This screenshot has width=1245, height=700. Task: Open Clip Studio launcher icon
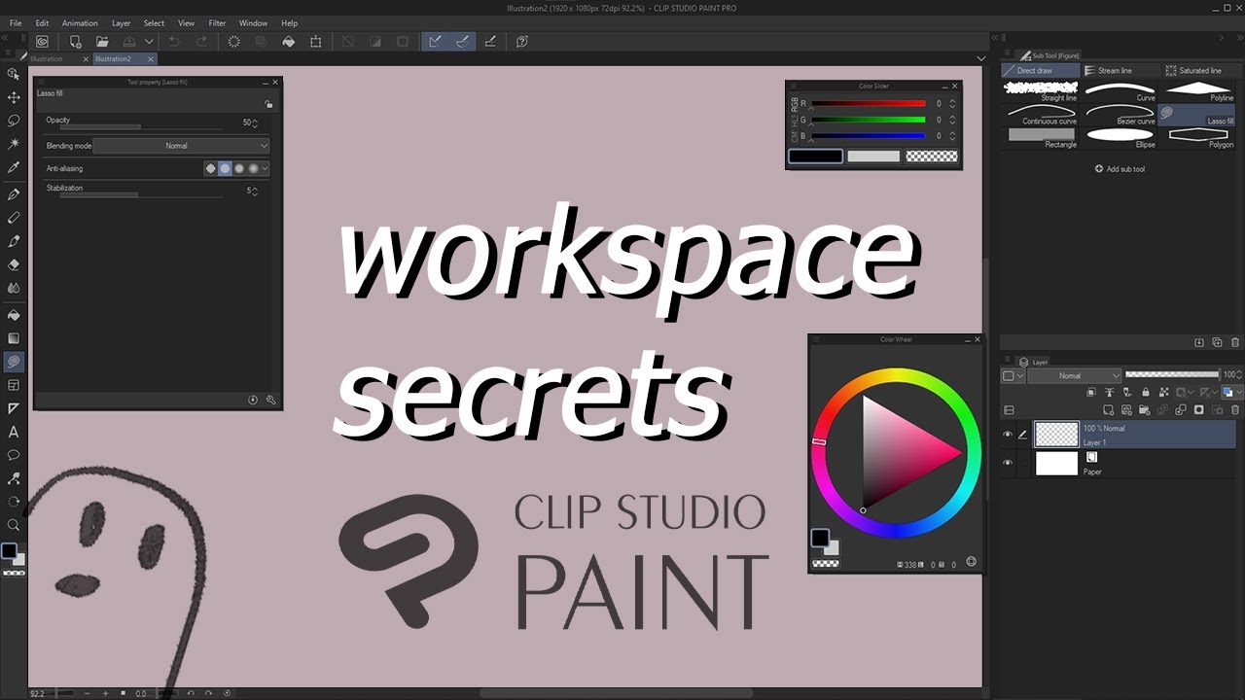pyautogui.click(x=42, y=42)
